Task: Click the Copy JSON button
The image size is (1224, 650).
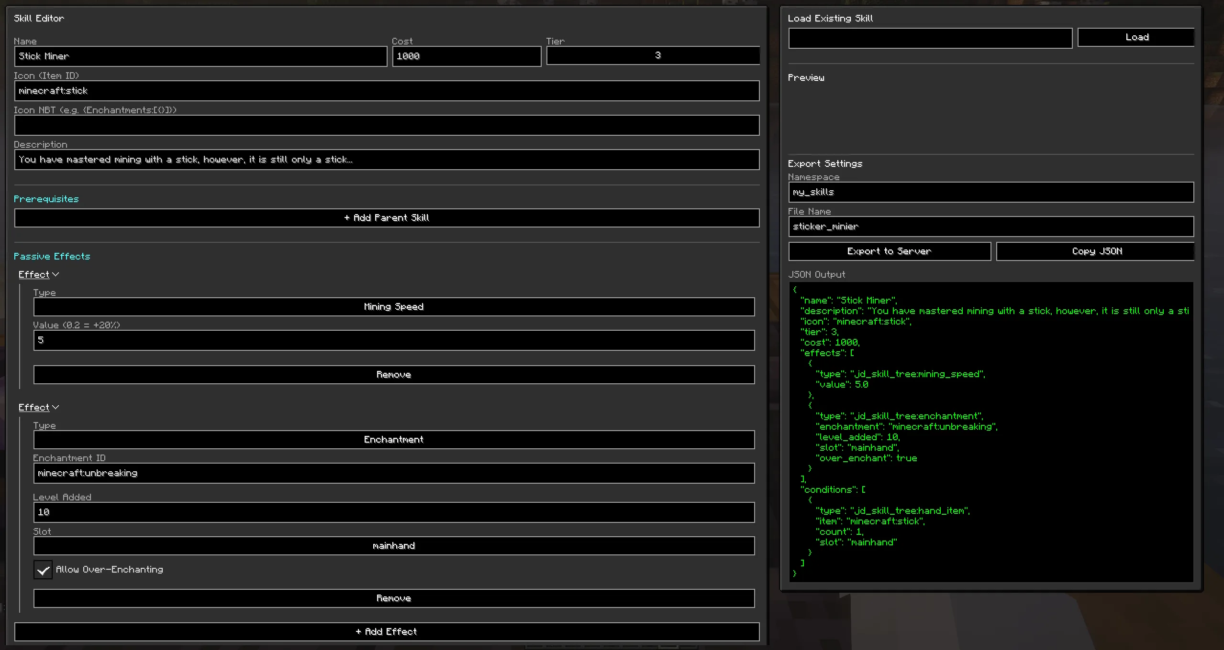Action: [1096, 251]
